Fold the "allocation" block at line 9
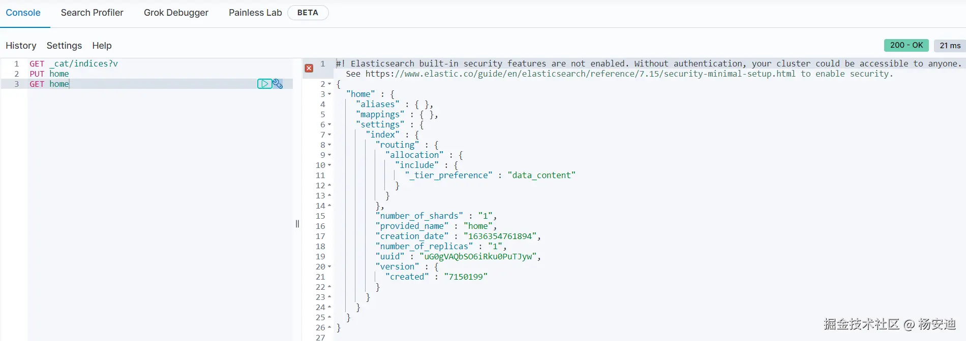This screenshot has height=341, width=966. (329, 155)
